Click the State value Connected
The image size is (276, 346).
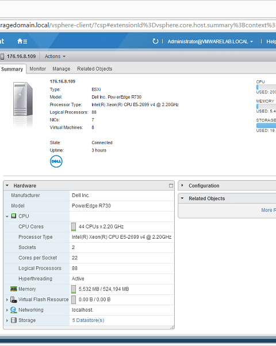click(x=102, y=143)
